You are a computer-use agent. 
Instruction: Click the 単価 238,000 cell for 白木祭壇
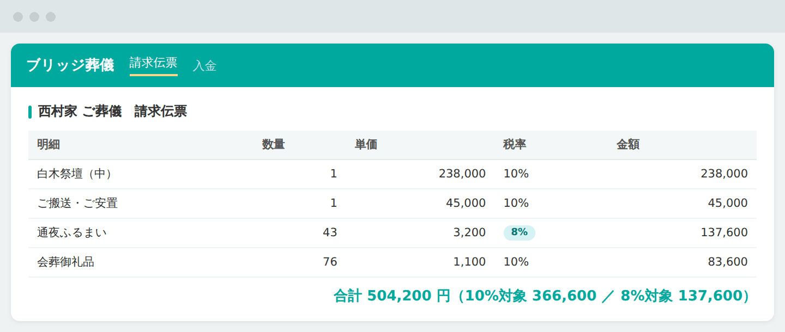[x=462, y=174]
